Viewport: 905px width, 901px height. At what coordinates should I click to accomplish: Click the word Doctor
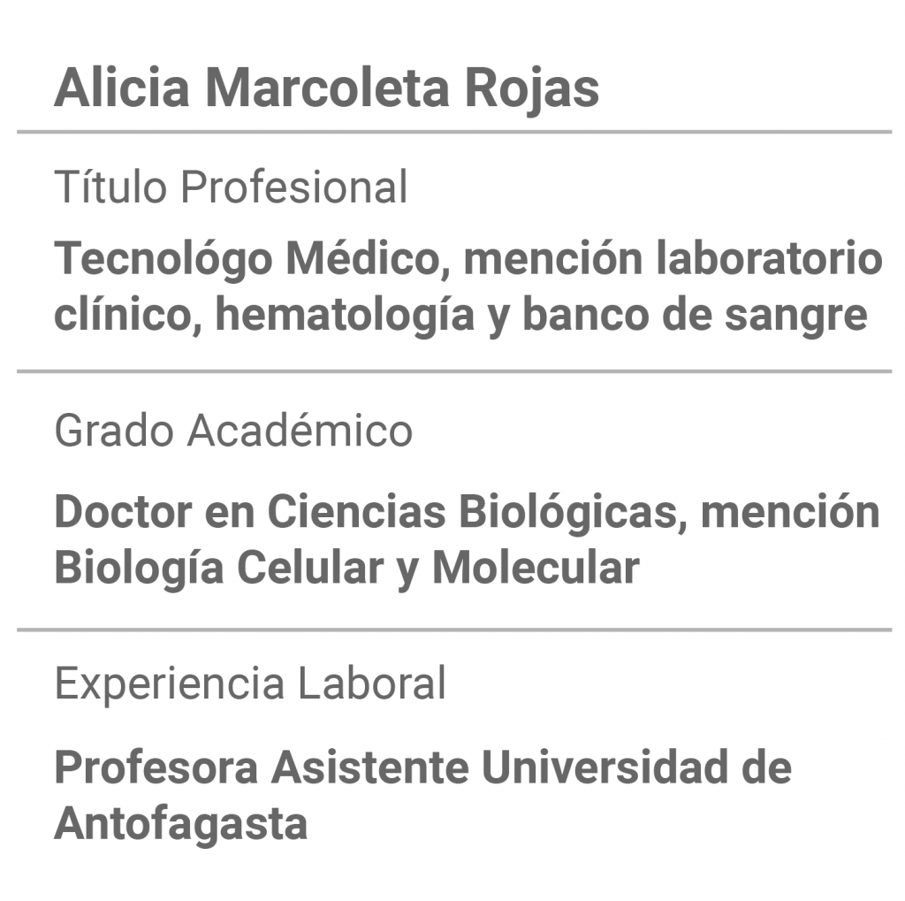[123, 512]
